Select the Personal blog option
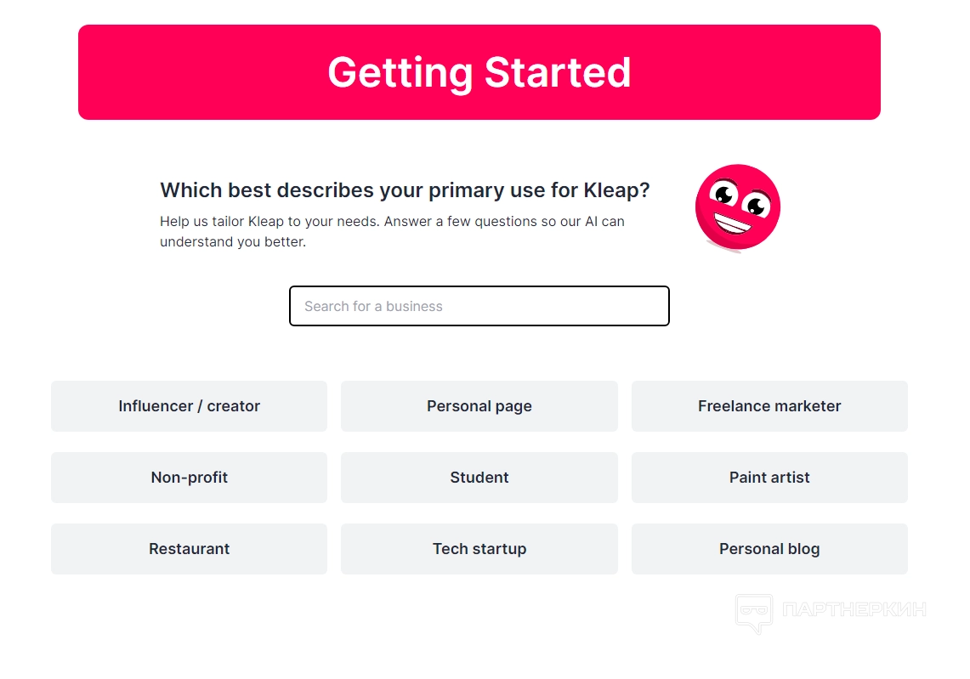This screenshot has height=679, width=970. pos(769,549)
